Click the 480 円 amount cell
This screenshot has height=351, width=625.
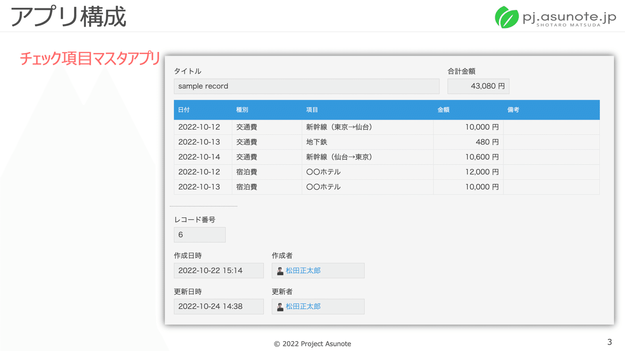tap(468, 142)
